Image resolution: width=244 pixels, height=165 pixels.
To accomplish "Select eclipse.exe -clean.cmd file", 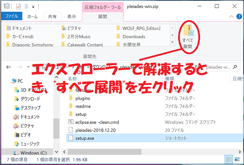I will pos(97,122).
